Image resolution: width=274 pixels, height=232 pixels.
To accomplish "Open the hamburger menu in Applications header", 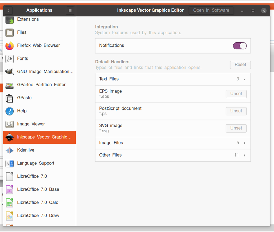I will 70,10.
